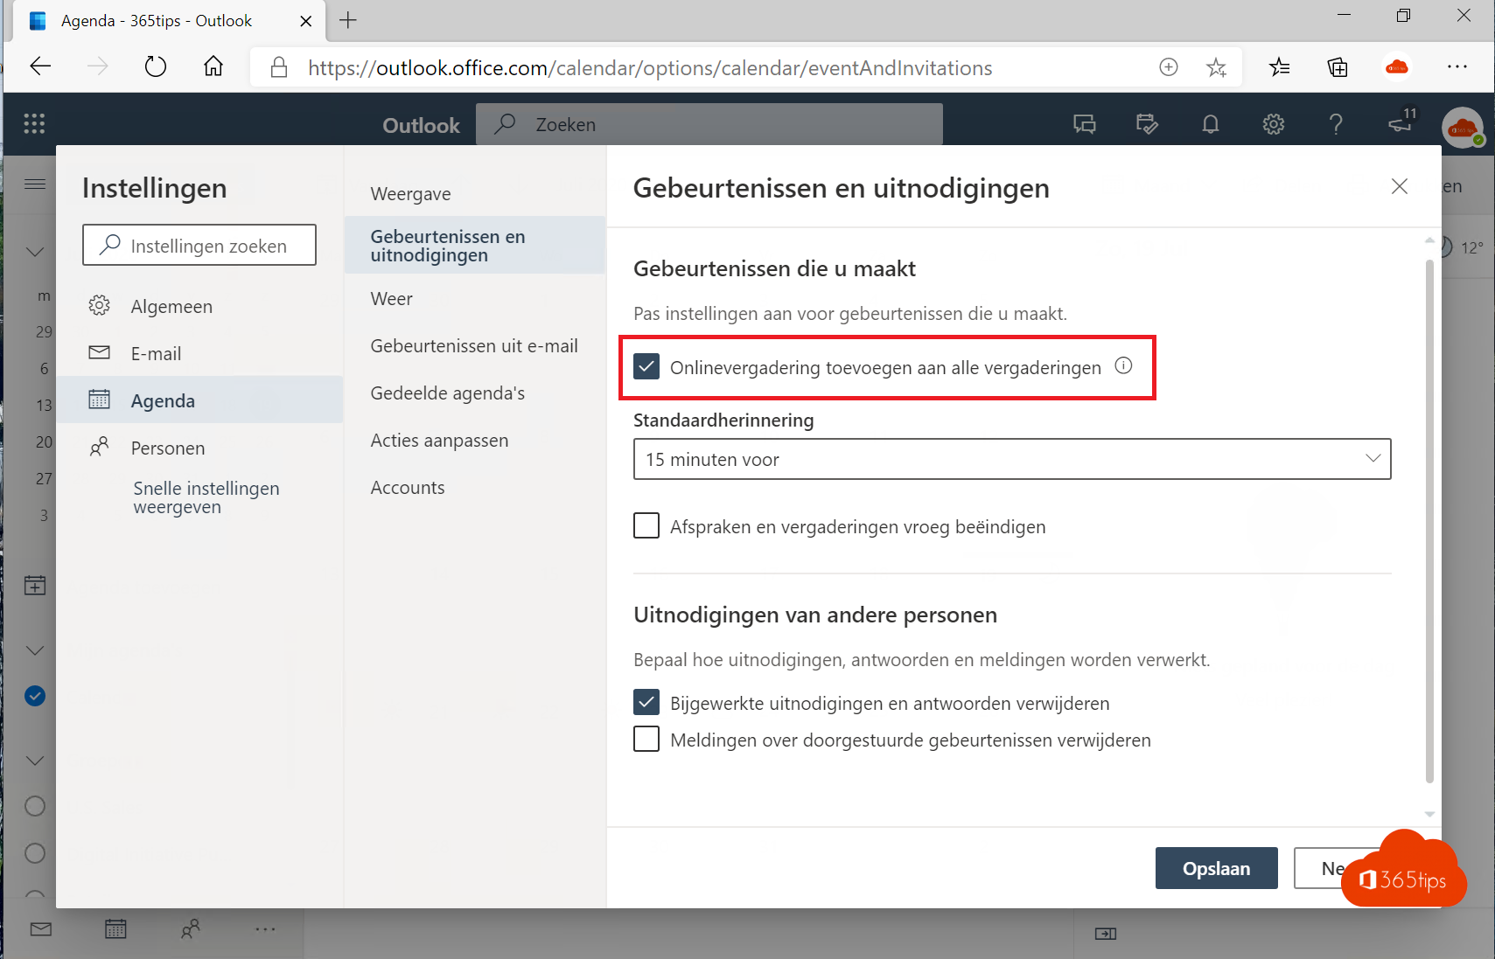Open Snelle instellingen weergeven
Image resolution: width=1495 pixels, height=959 pixels.
tap(206, 497)
